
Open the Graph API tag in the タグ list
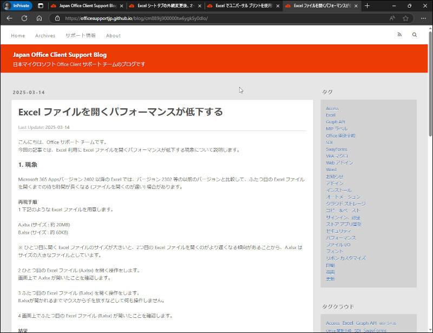pos(336,122)
